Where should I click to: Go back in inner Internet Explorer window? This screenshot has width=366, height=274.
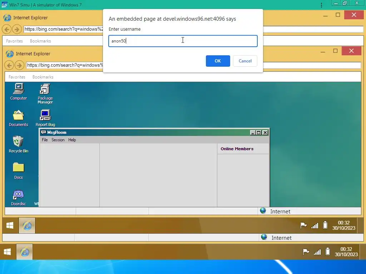click(x=9, y=65)
